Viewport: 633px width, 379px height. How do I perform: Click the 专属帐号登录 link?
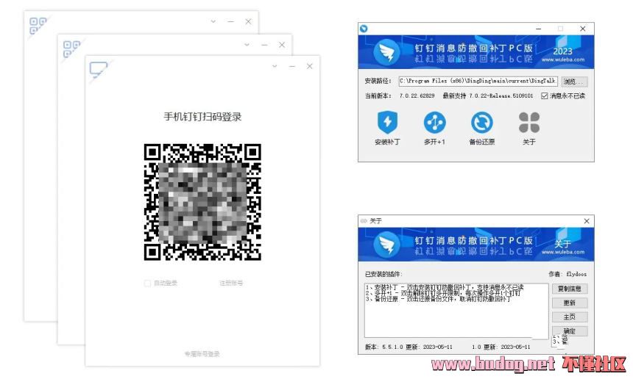click(202, 354)
